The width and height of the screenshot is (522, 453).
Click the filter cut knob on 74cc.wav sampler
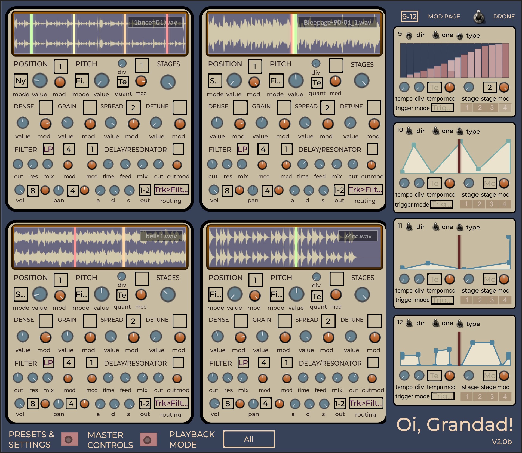click(x=213, y=378)
